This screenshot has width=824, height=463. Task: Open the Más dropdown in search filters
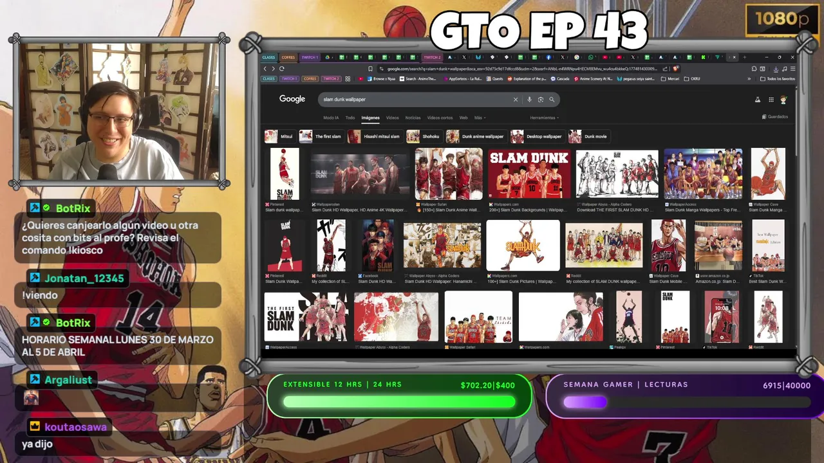480,118
